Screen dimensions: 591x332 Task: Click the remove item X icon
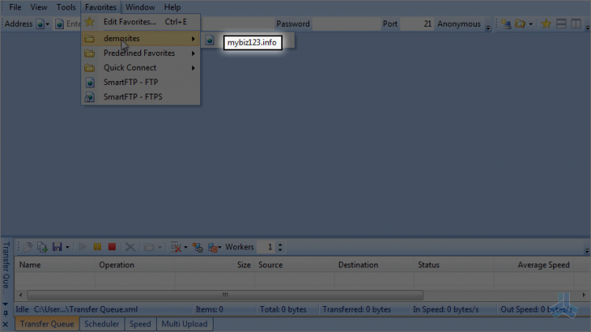(130, 247)
